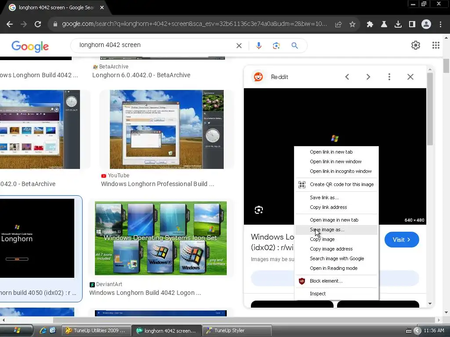The image size is (450, 337).
Task: Click the Reddit source icon in preview
Action: click(258, 77)
